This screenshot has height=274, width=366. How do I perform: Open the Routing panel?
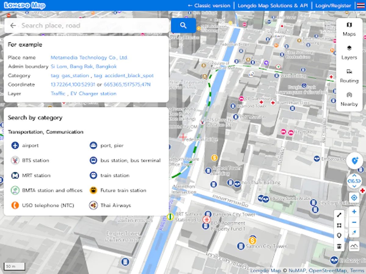[x=349, y=76]
